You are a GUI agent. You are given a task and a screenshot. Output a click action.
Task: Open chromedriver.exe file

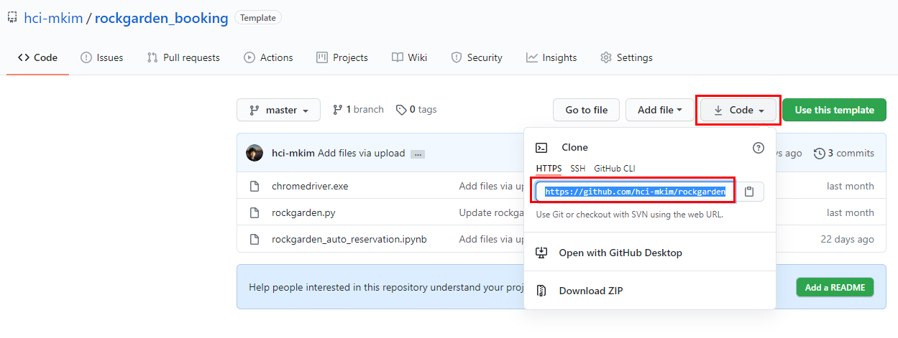(x=310, y=186)
